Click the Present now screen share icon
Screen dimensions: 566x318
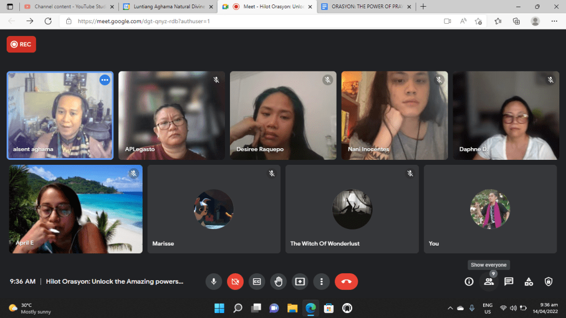(300, 281)
